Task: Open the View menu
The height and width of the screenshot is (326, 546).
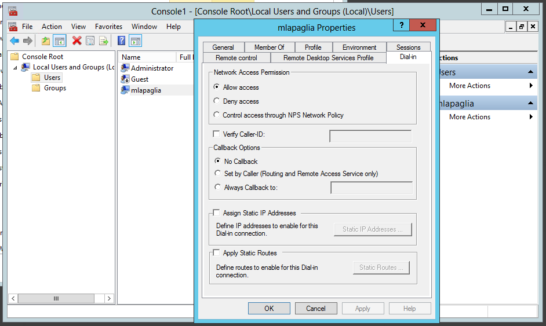Action: (78, 27)
